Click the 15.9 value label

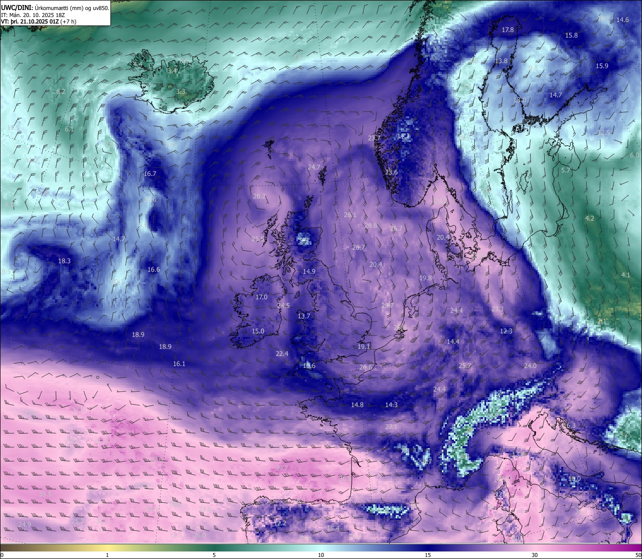pyautogui.click(x=602, y=66)
